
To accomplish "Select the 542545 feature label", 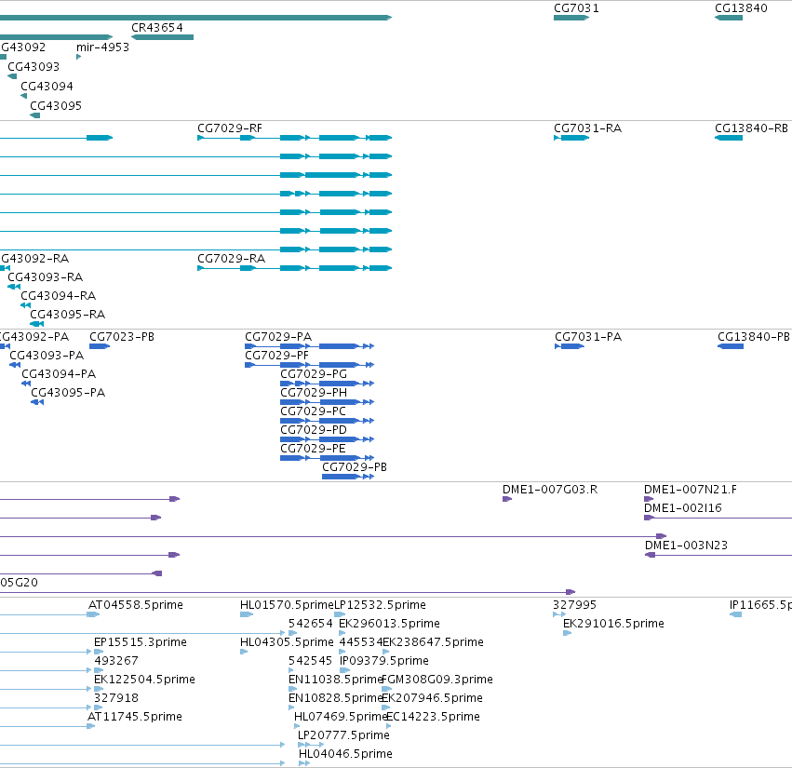I will pos(311,661).
